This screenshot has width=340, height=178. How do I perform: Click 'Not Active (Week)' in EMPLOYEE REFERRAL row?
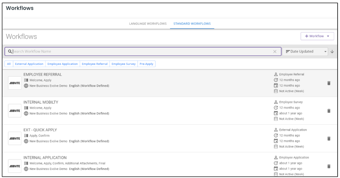click(291, 91)
